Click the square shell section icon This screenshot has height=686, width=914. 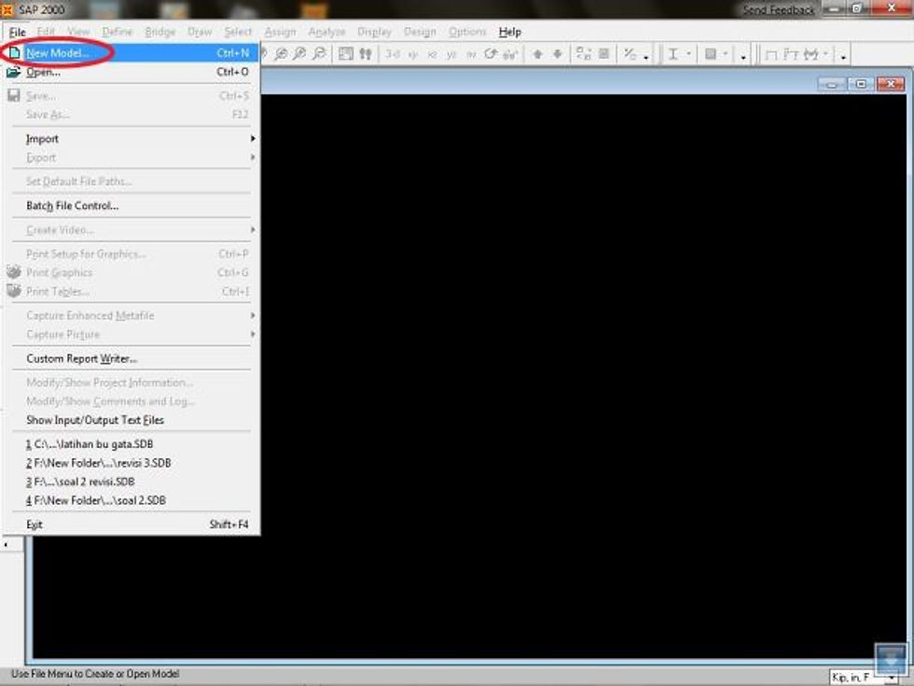(711, 54)
